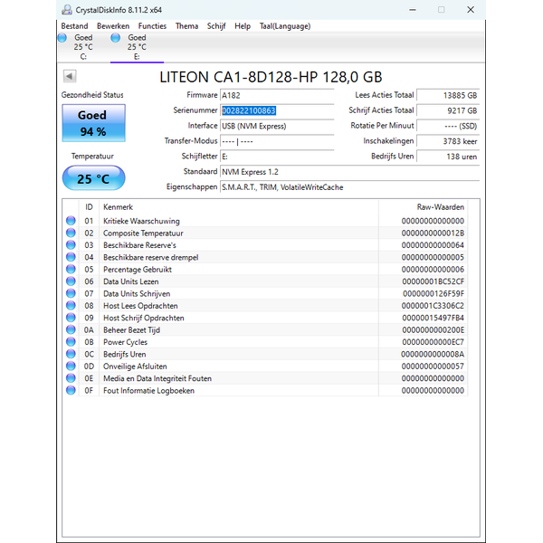This screenshot has height=543, width=543.
Task: Click status orb for Bedrijfs Uren row
Action: [71, 354]
